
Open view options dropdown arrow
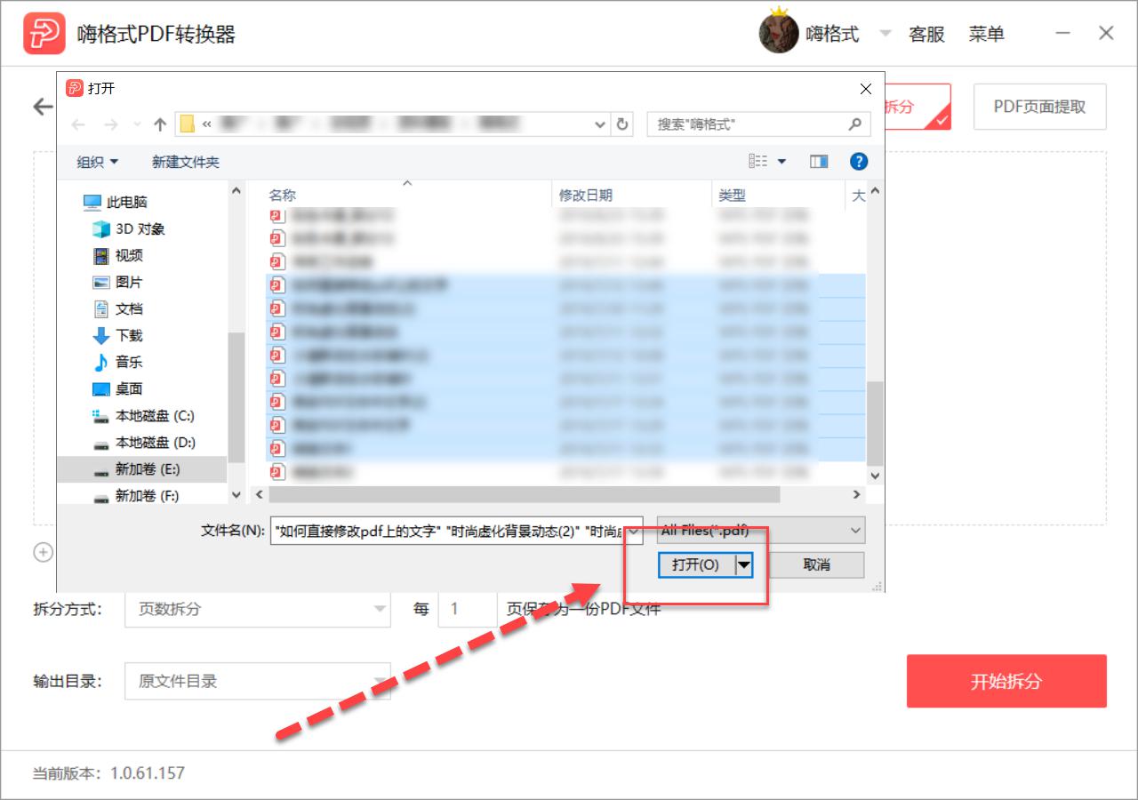click(782, 162)
